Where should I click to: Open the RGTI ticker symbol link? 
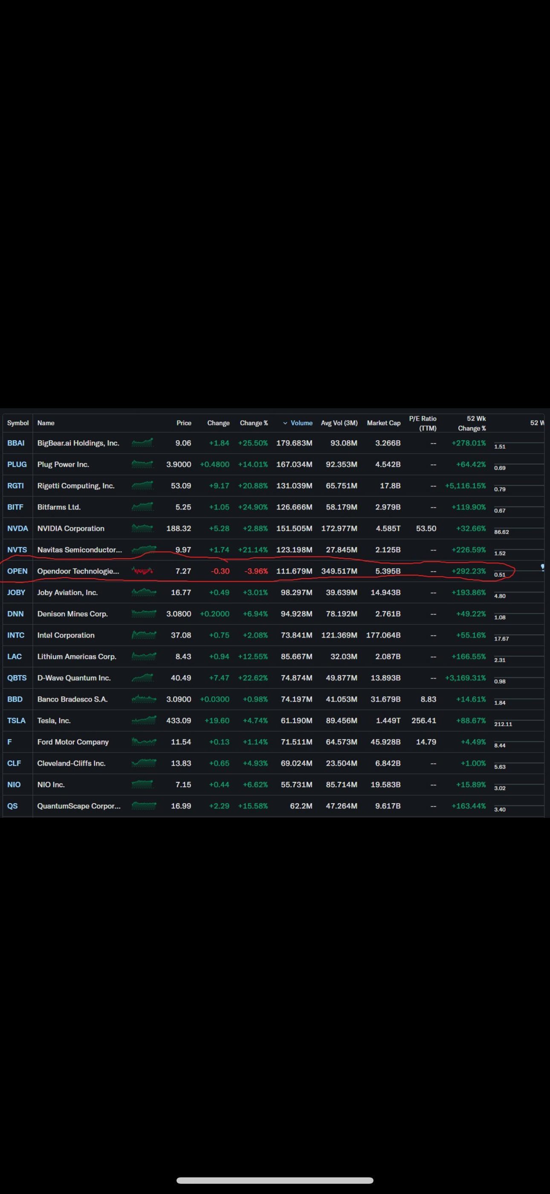pos(15,486)
